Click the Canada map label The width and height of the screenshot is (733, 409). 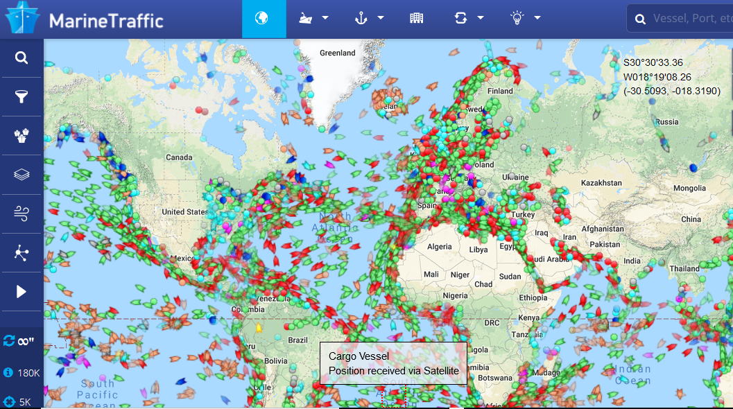pyautogui.click(x=179, y=157)
